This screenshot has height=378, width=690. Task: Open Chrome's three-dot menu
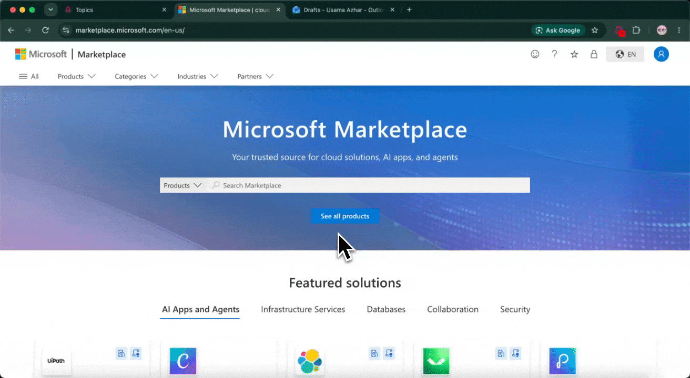point(679,30)
